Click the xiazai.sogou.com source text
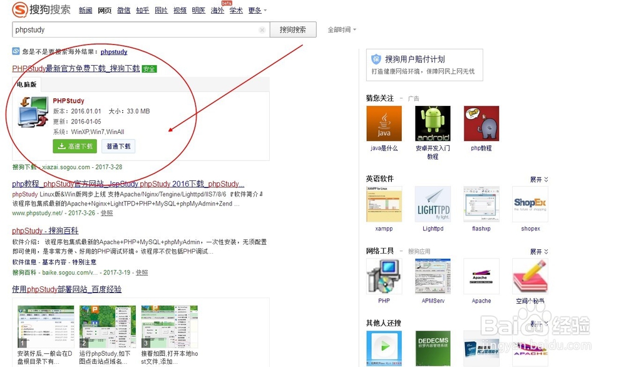Image resolution: width=626 pixels, height=367 pixels. coord(66,167)
